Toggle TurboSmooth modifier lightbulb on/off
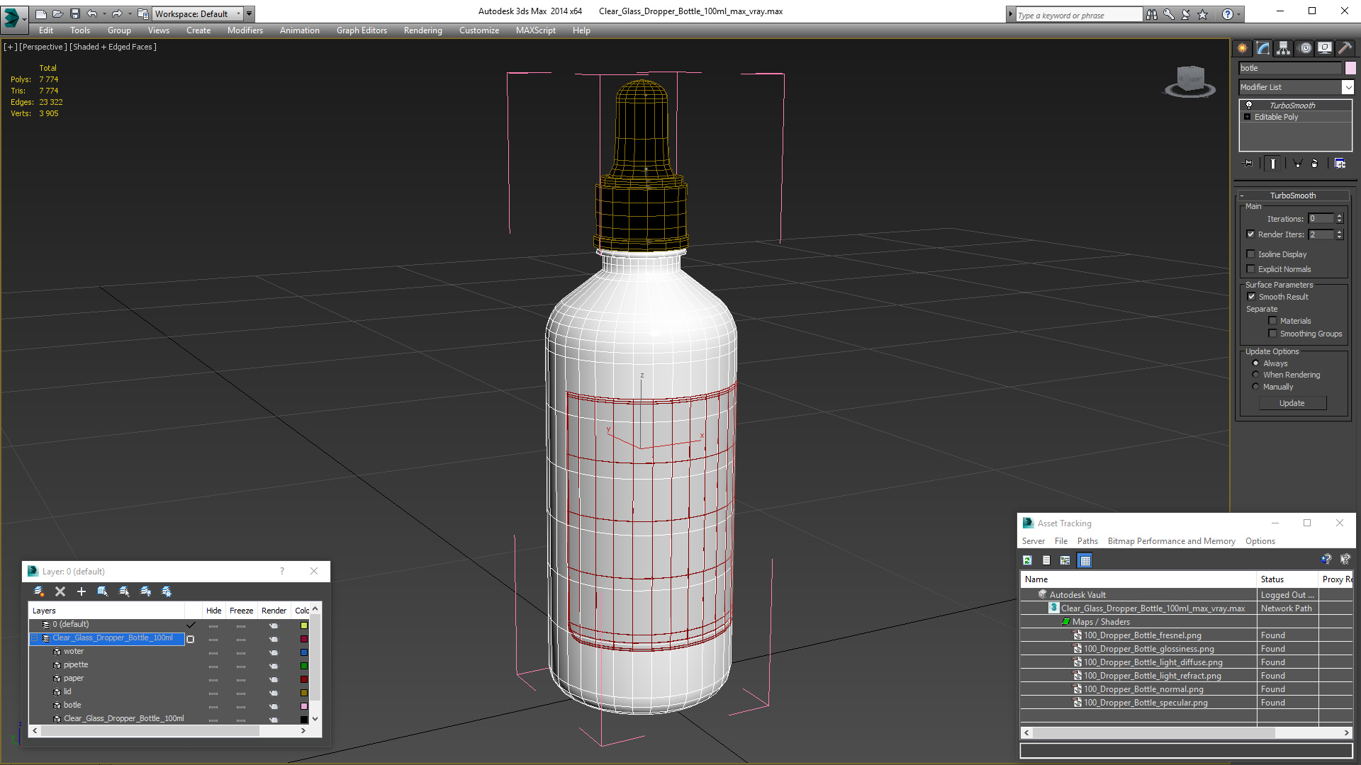The height and width of the screenshot is (765, 1361). 1249,105
